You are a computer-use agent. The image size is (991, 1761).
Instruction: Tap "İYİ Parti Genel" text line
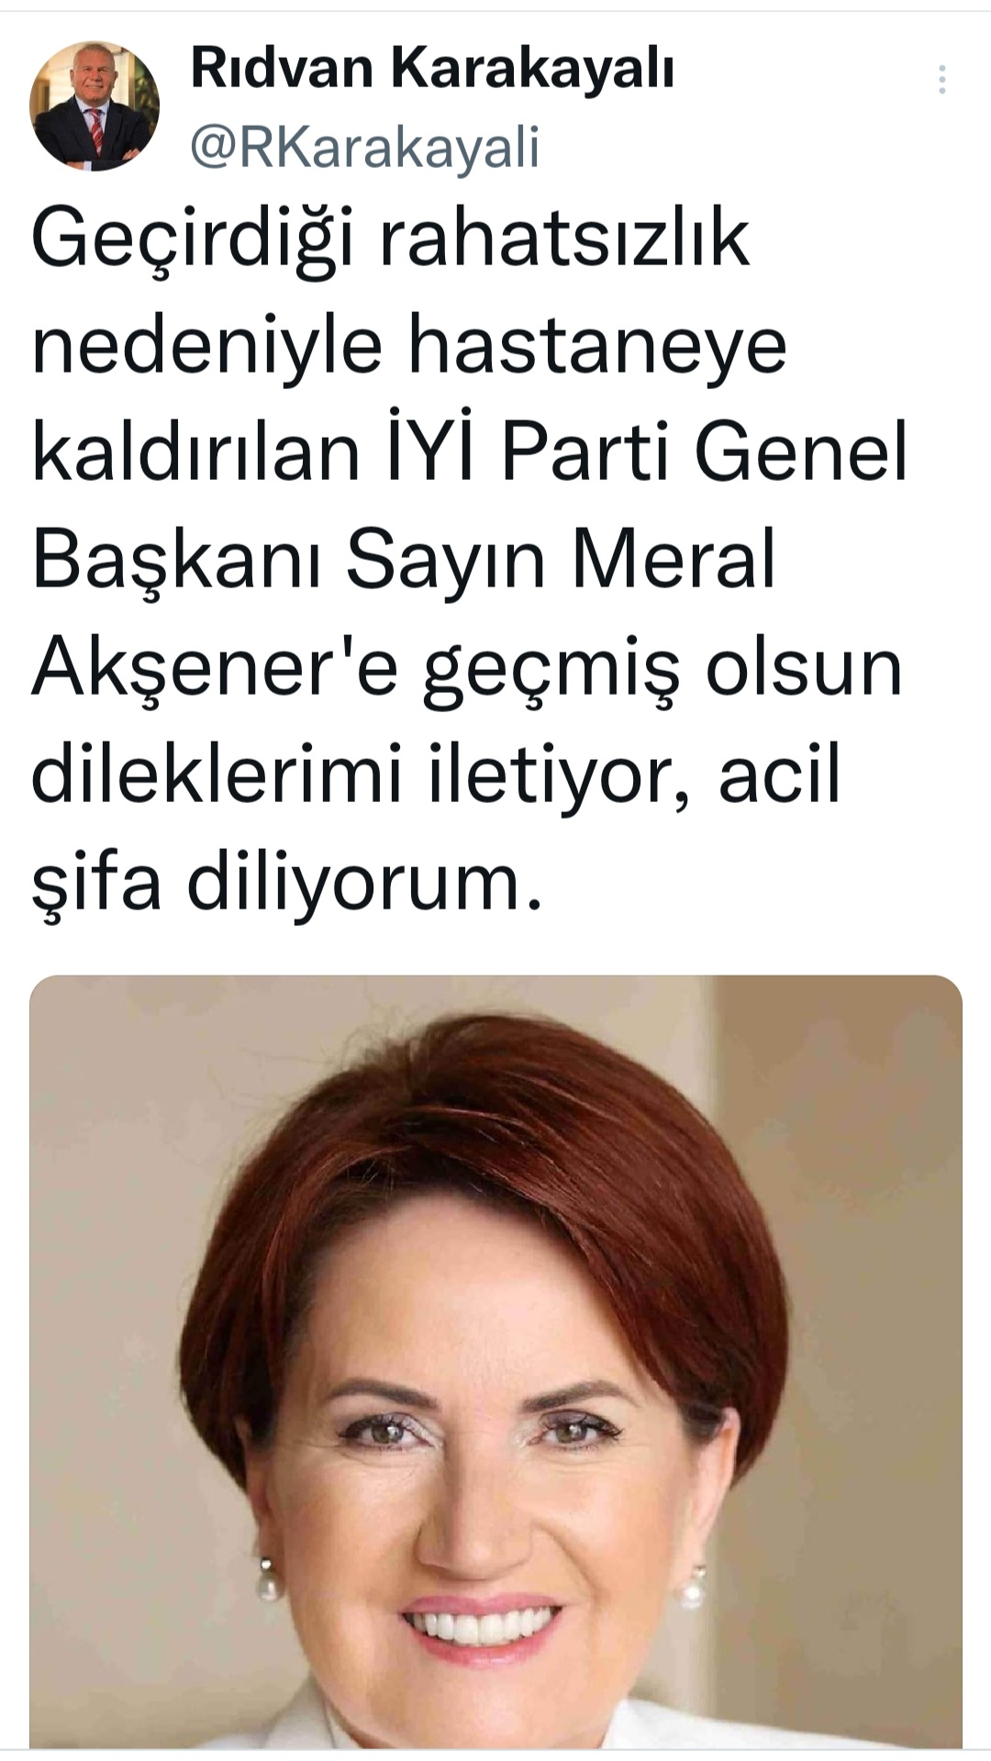tap(646, 452)
